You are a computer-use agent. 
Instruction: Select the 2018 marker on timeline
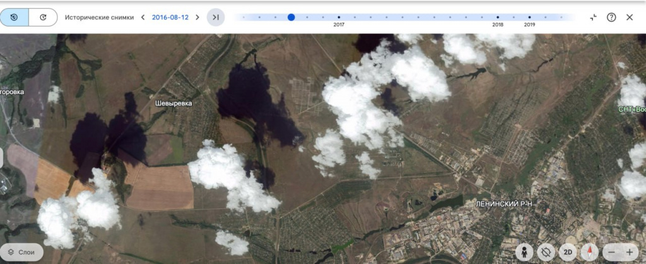pos(498,18)
